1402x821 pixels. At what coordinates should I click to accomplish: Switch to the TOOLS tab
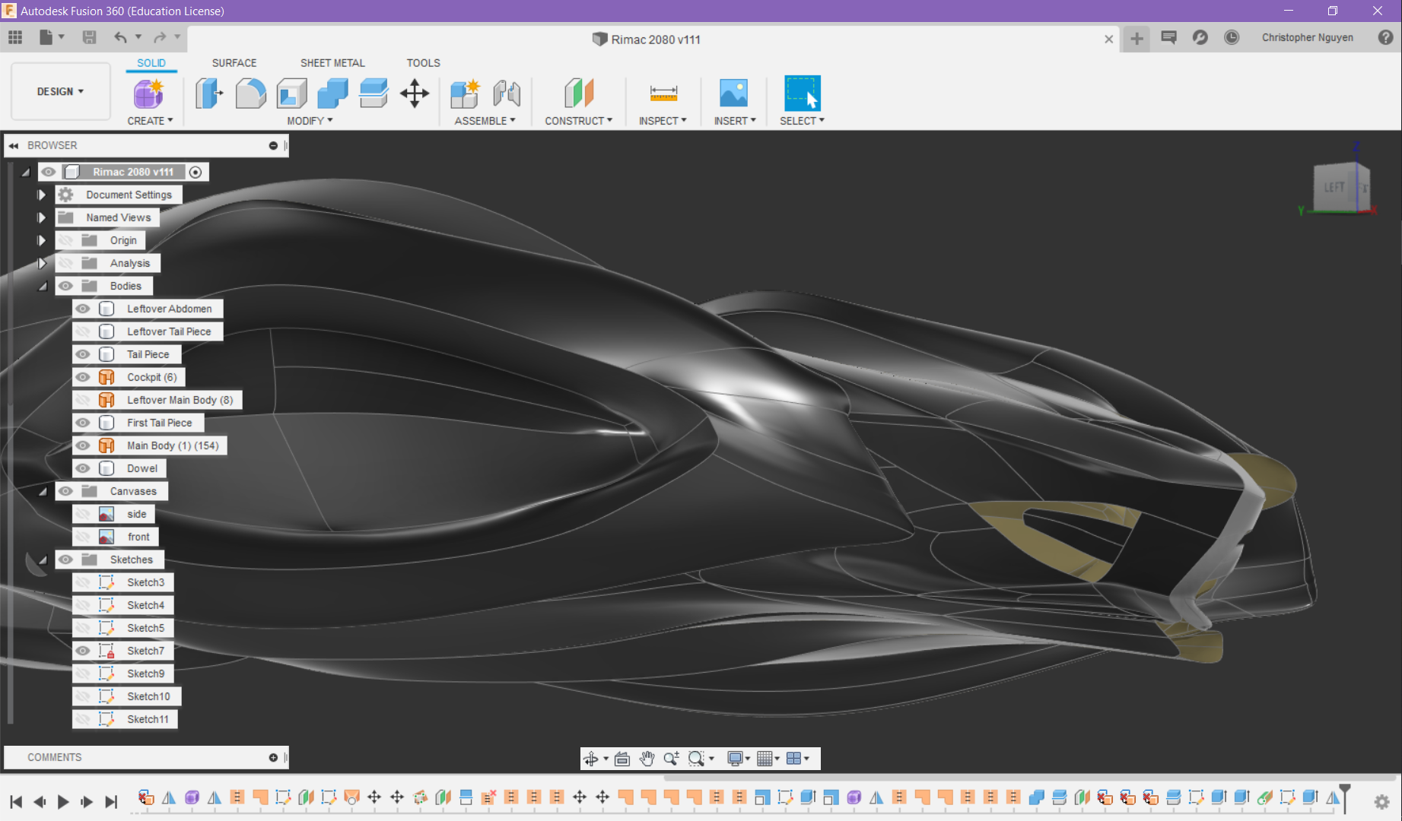click(423, 63)
